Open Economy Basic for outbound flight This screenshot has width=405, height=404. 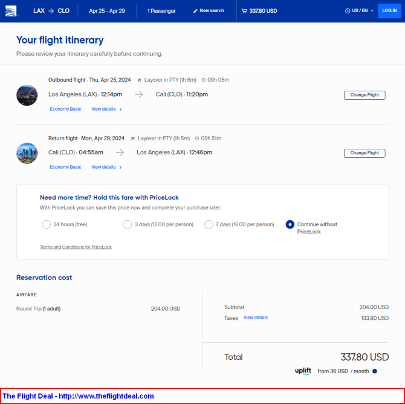coord(65,109)
